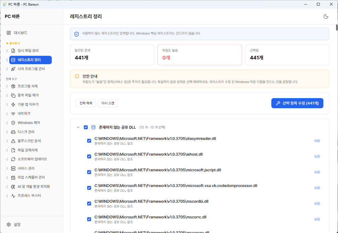Click the 발견된 문제 441개 card
The width and height of the screenshot is (338, 233).
coord(112,55)
